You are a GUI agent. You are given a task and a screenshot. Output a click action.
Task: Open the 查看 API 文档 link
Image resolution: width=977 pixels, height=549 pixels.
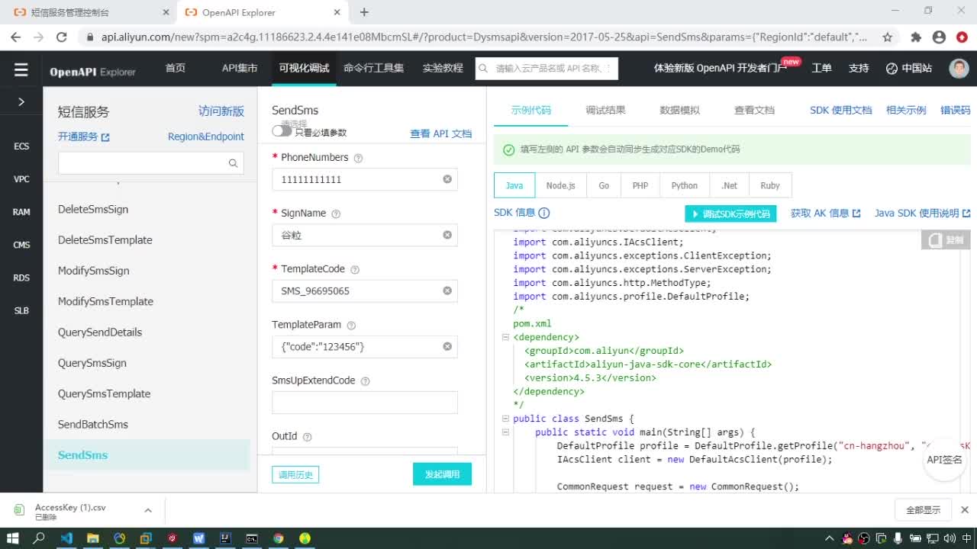click(441, 133)
